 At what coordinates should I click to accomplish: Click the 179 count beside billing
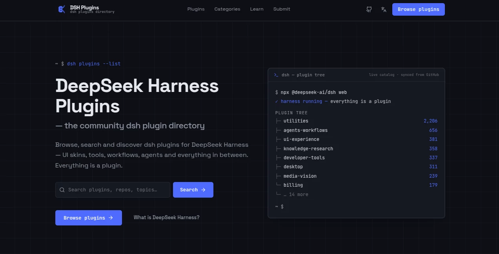pos(433,185)
